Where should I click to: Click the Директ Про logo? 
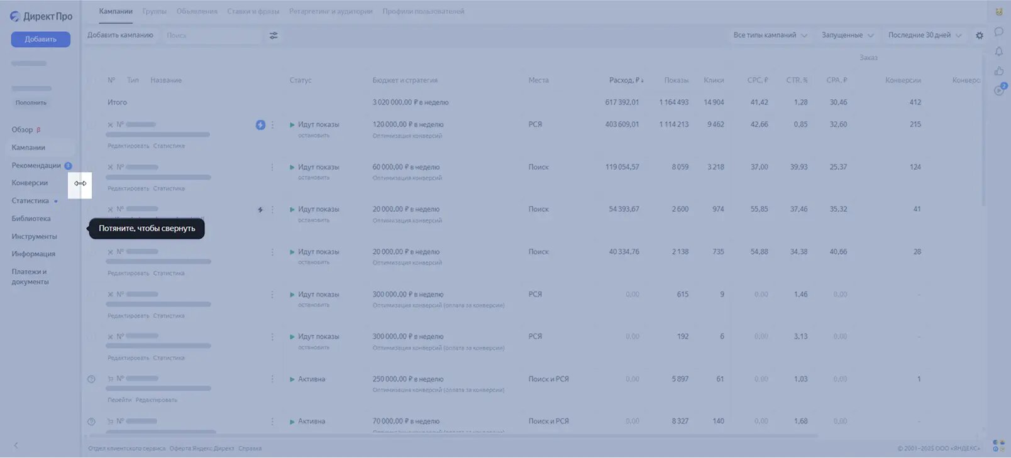[41, 16]
